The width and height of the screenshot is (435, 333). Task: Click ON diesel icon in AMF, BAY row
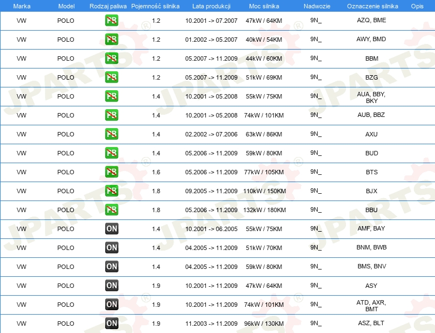[x=111, y=228]
